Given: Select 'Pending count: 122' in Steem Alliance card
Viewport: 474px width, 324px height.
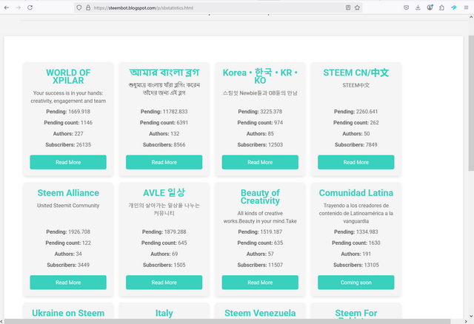Looking at the screenshot, I should pos(68,243).
